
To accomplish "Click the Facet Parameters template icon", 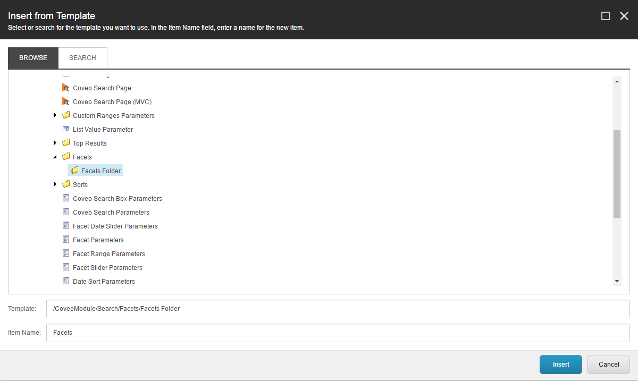I will [x=65, y=240].
